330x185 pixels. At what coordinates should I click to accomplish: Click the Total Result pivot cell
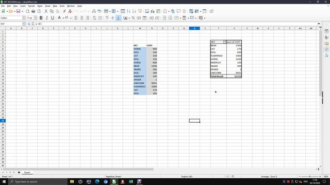(x=219, y=77)
